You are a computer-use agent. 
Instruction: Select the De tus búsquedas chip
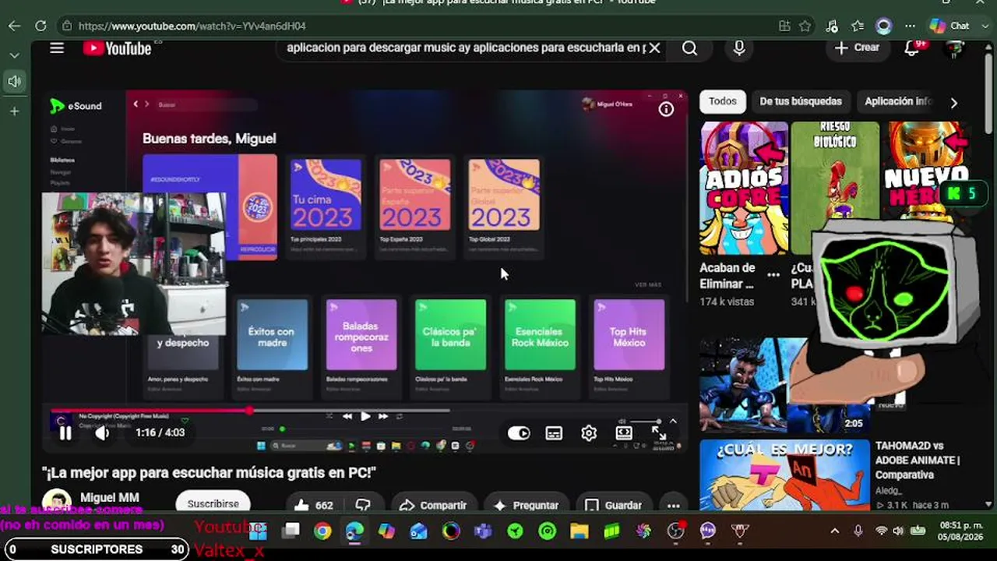pos(801,101)
